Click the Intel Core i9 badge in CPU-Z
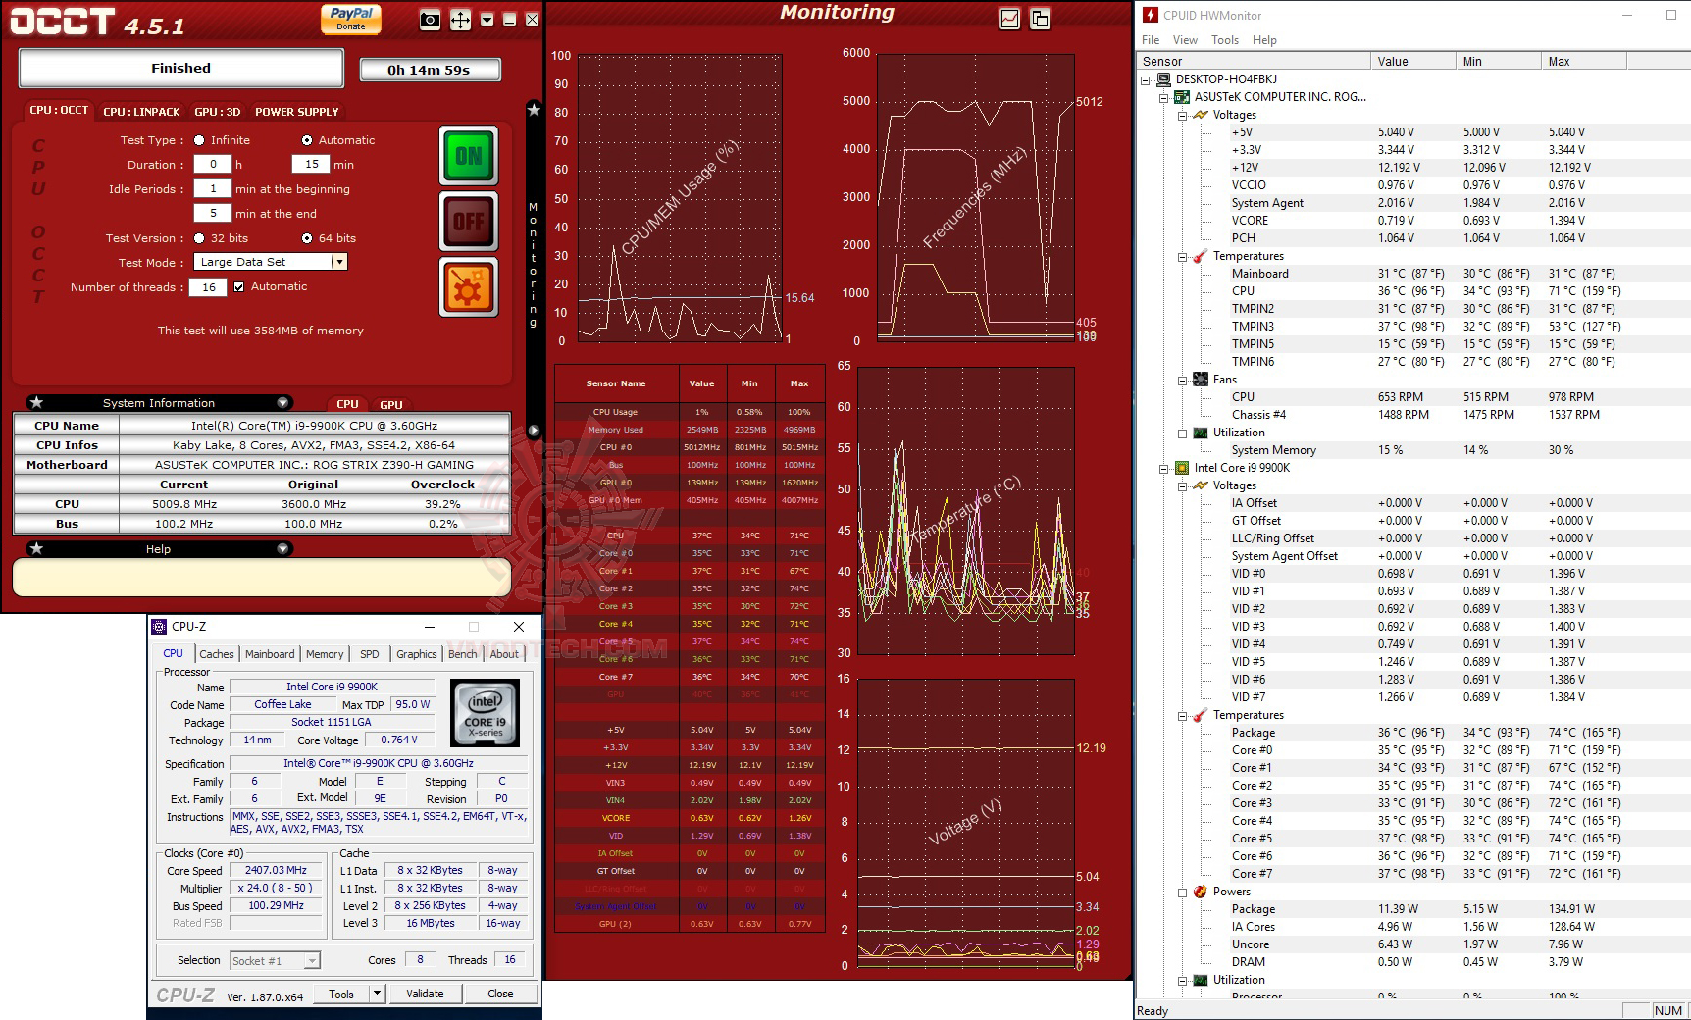 [485, 713]
